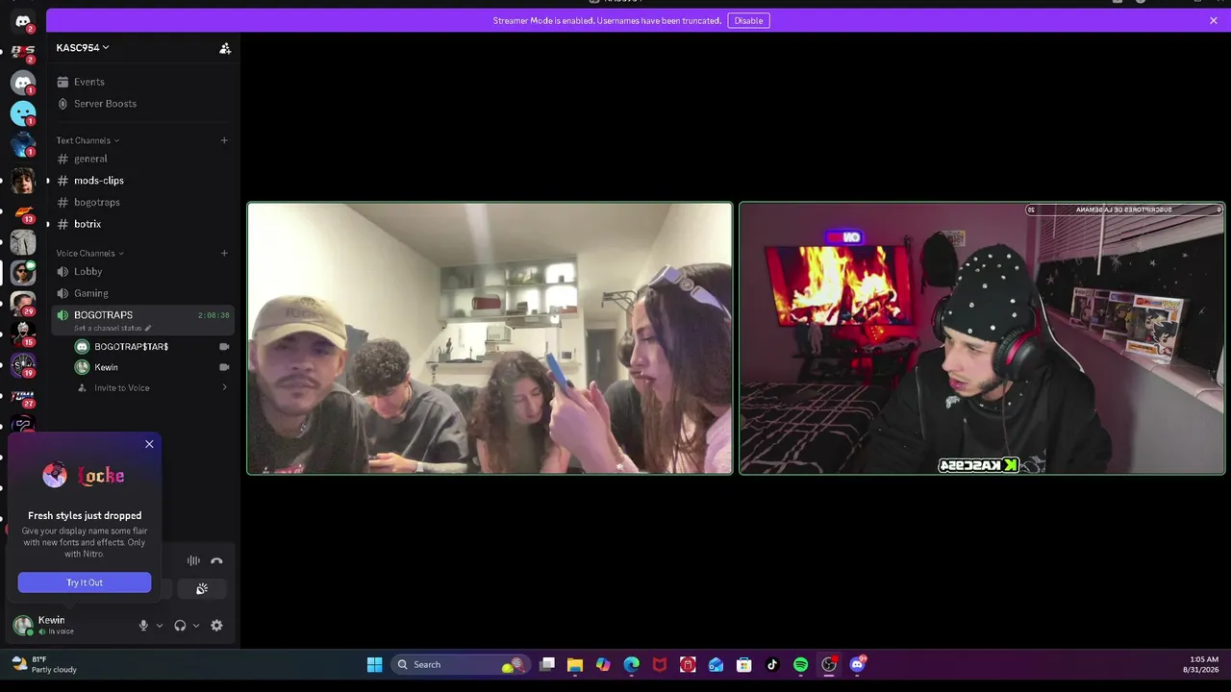This screenshot has width=1231, height=692.
Task: Click the 2:08:38 call timer
Action: click(x=214, y=315)
